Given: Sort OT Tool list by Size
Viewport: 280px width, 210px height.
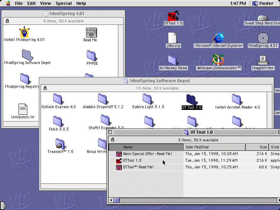Looking at the screenshot, I should (x=257, y=147).
